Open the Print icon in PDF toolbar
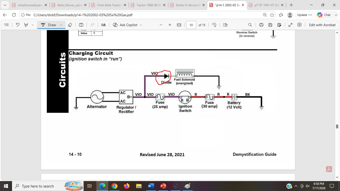Screen dimensions: 340x191 click(x=261, y=25)
